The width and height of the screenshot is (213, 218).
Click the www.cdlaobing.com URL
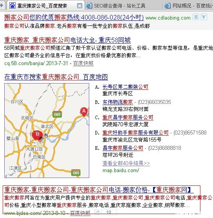coord(168,18)
